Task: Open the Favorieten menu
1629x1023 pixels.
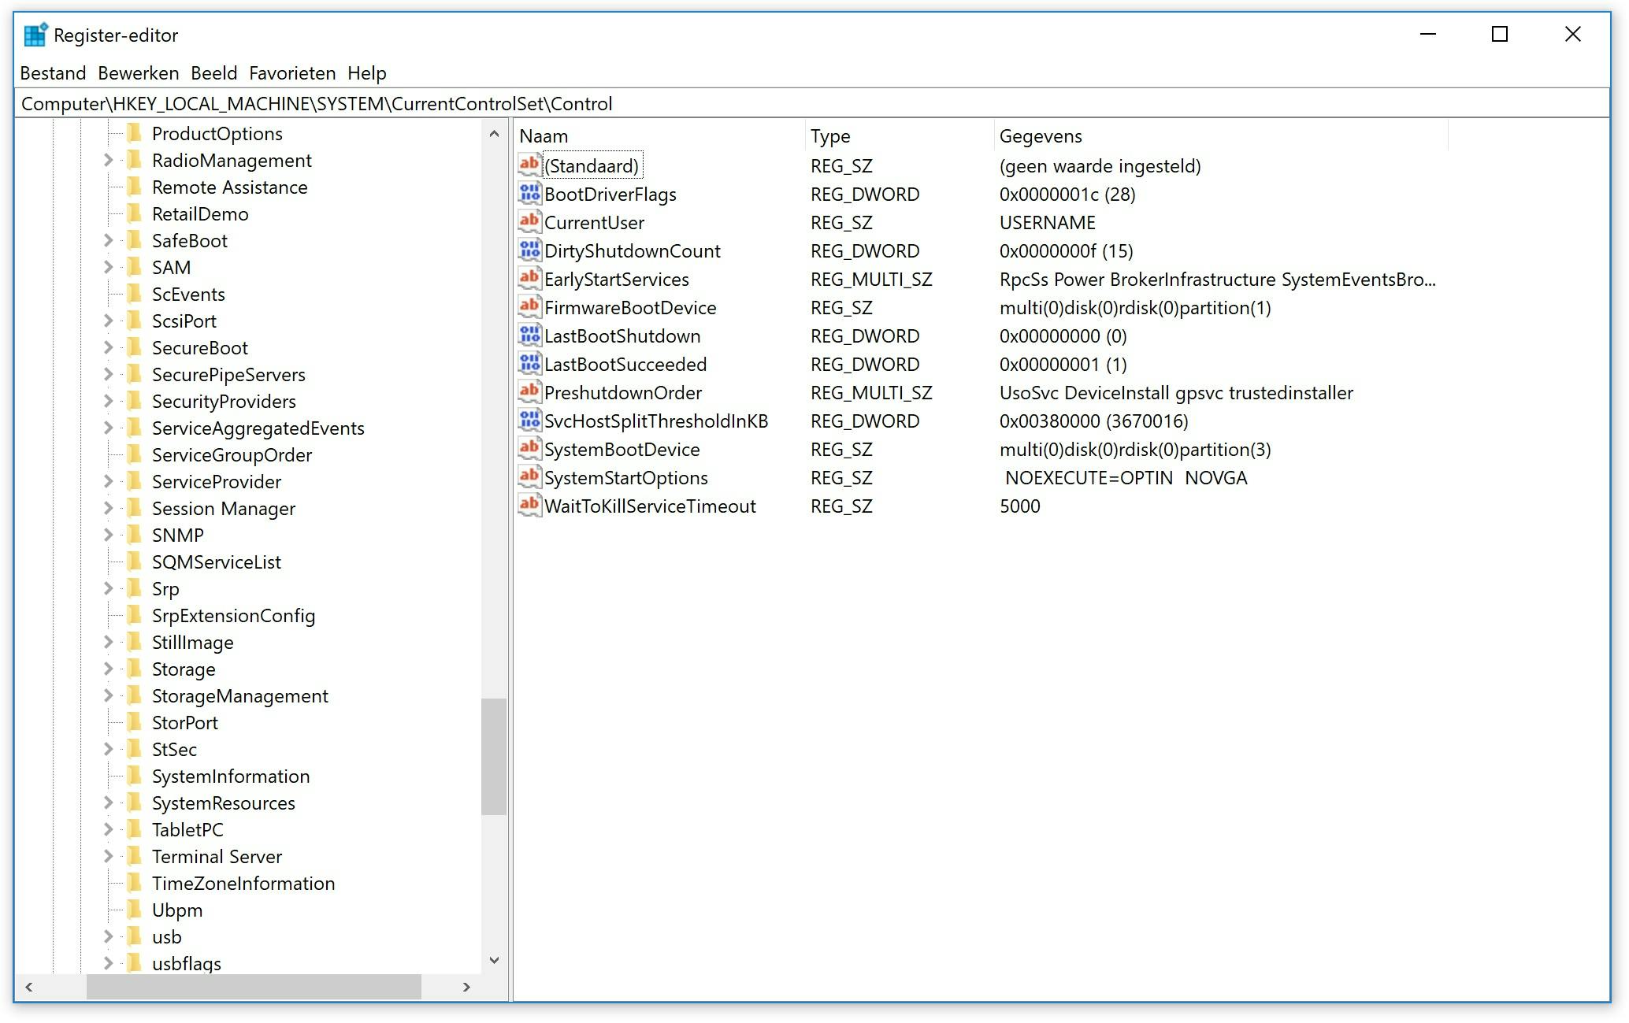Action: [x=292, y=73]
